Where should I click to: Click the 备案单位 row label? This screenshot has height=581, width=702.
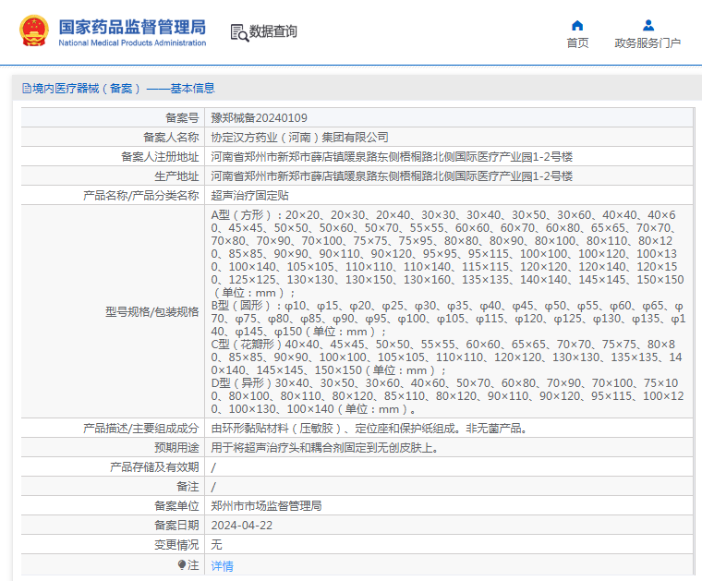click(x=176, y=506)
